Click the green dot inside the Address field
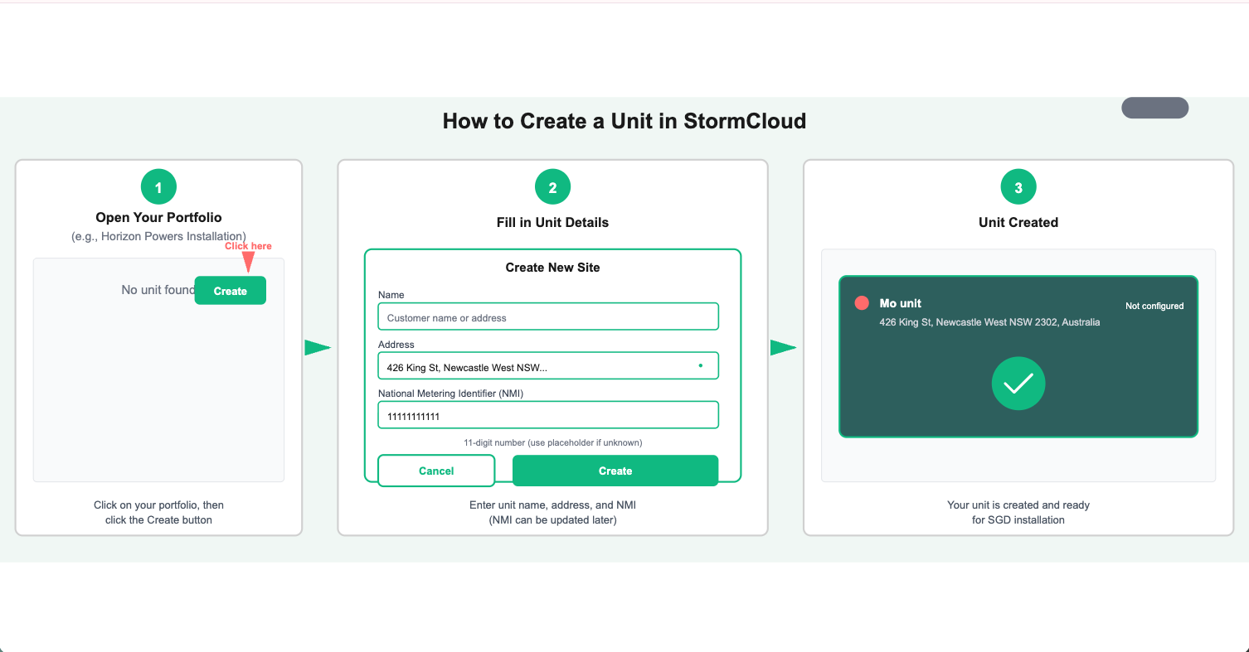 point(701,365)
